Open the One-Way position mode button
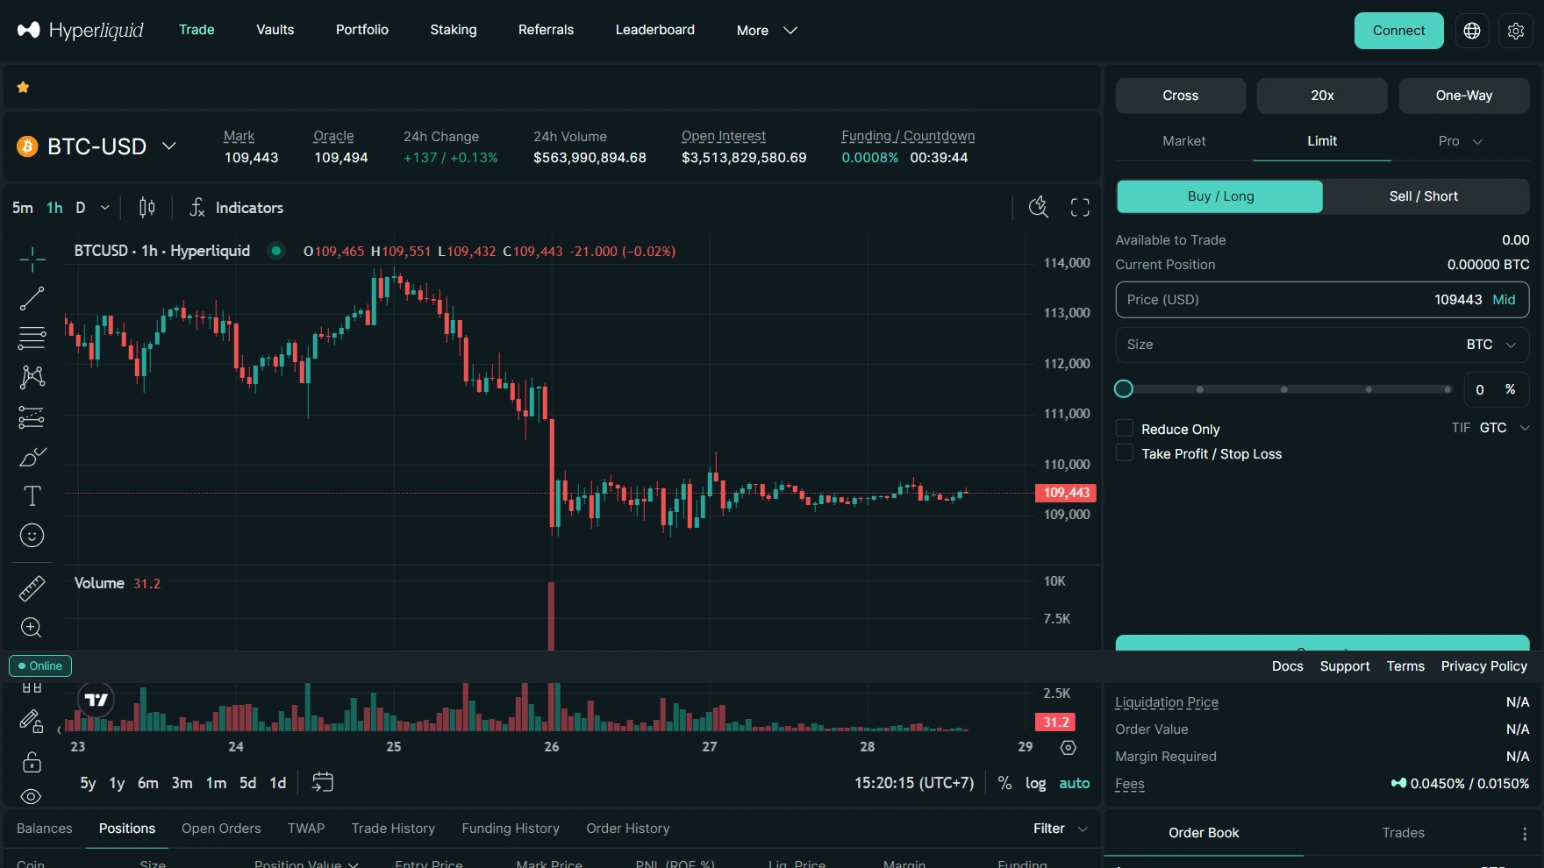 pos(1463,96)
